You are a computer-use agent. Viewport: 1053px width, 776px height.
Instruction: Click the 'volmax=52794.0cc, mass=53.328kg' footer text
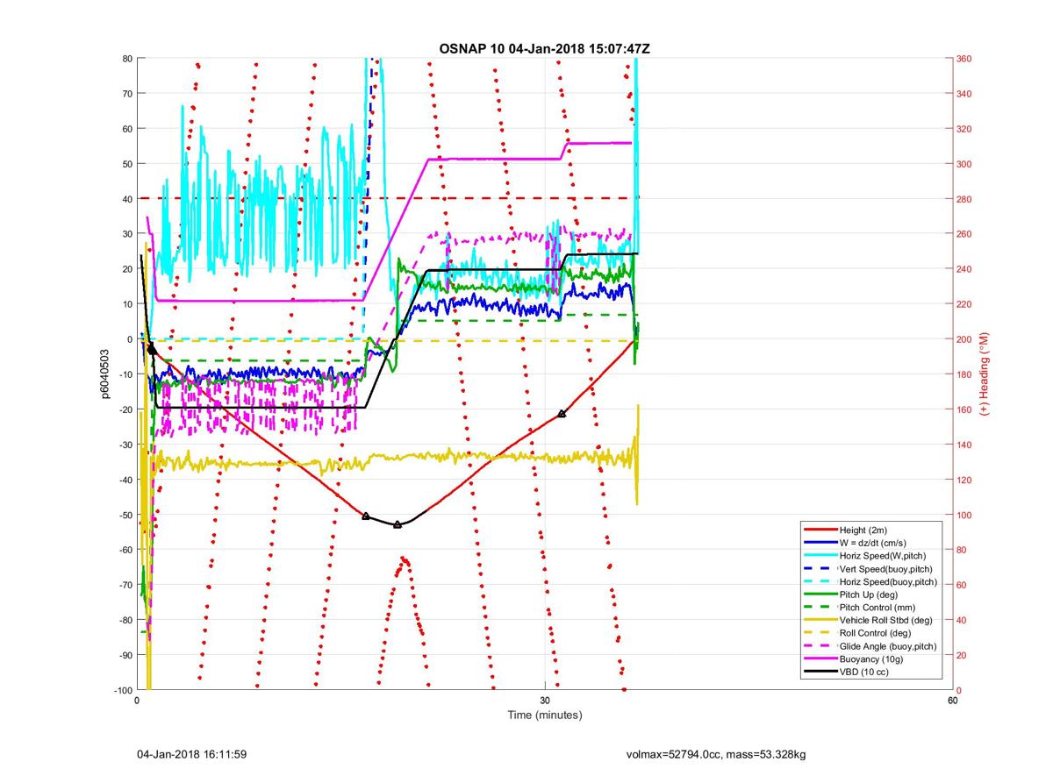(x=716, y=754)
